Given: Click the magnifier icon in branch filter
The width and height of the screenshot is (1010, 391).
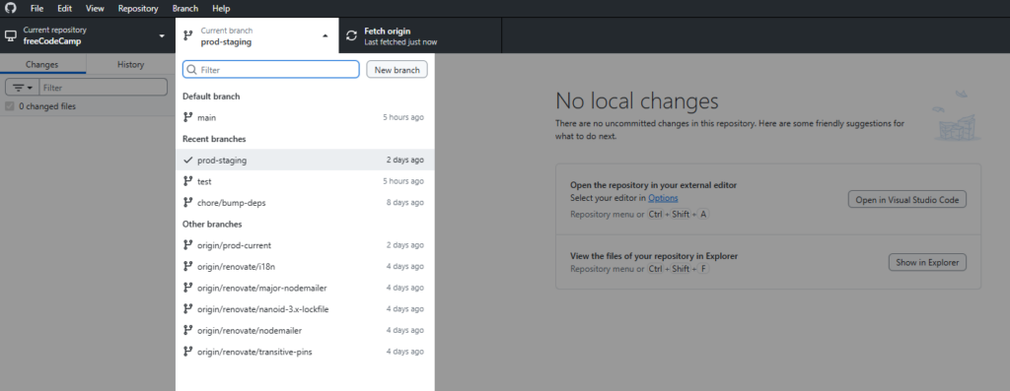Looking at the screenshot, I should (191, 70).
